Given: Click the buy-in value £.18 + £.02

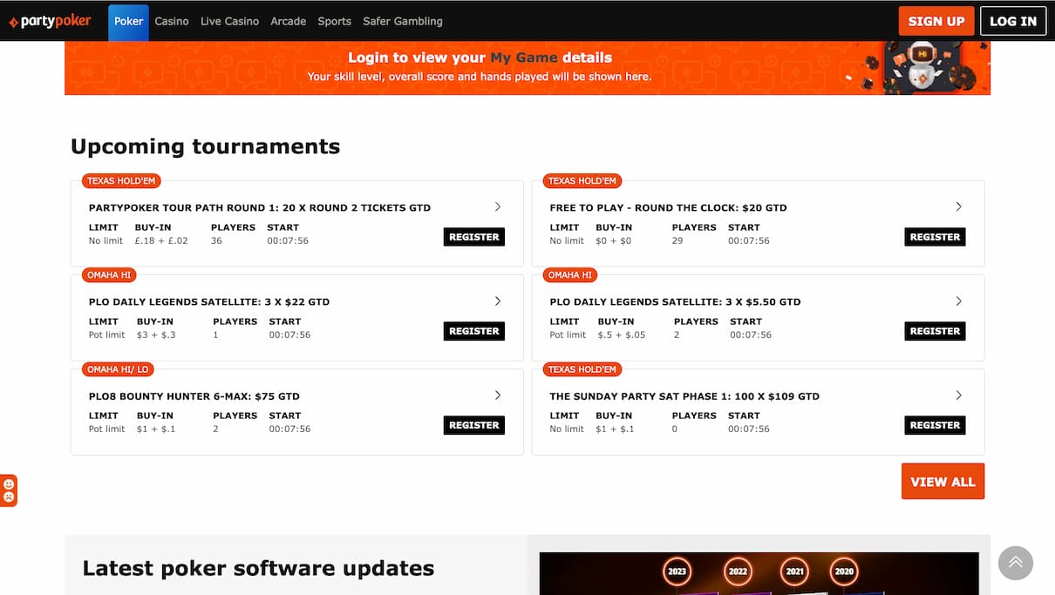Looking at the screenshot, I should coord(161,241).
